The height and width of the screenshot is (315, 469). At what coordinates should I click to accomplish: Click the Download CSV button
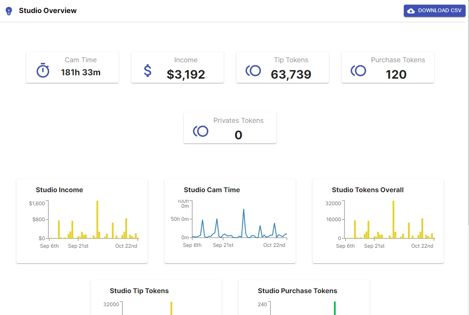click(x=435, y=11)
